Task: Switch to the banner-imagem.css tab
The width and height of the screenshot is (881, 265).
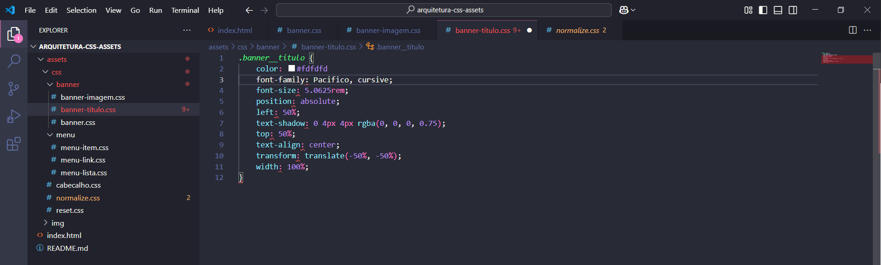Action: click(388, 30)
